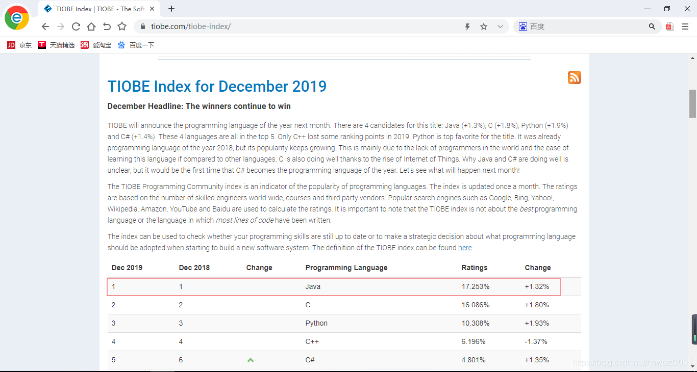Click the 'Dec 2019' column header
Viewport: 697px width, 372px height.
(127, 268)
